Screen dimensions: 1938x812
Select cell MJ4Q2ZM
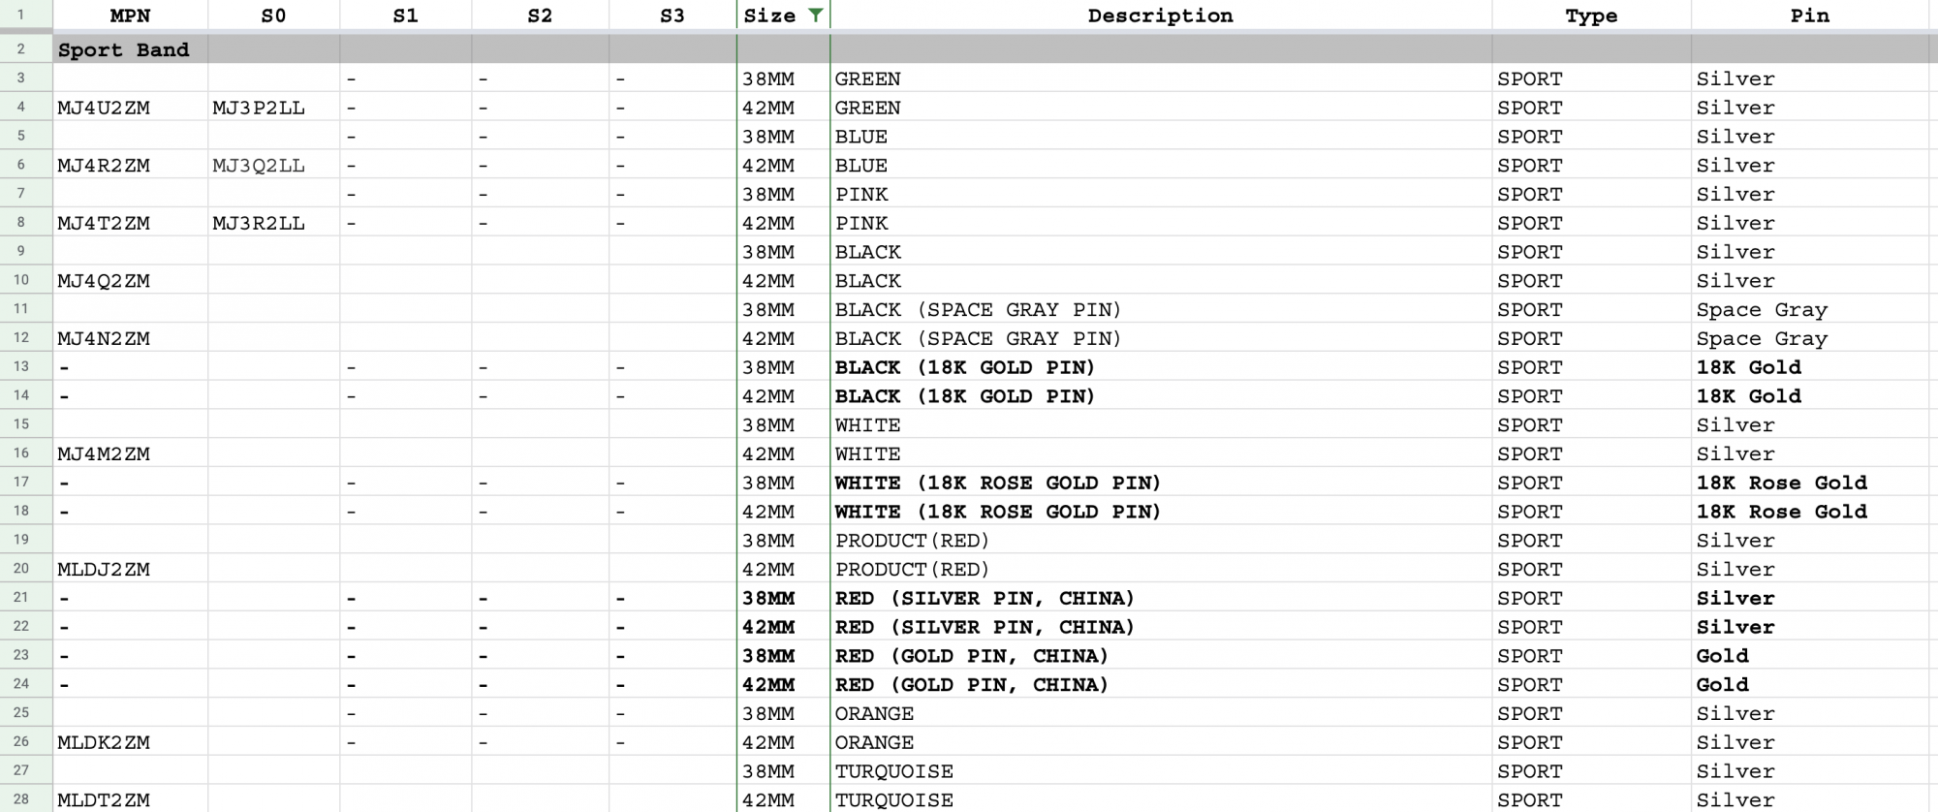[x=130, y=280]
